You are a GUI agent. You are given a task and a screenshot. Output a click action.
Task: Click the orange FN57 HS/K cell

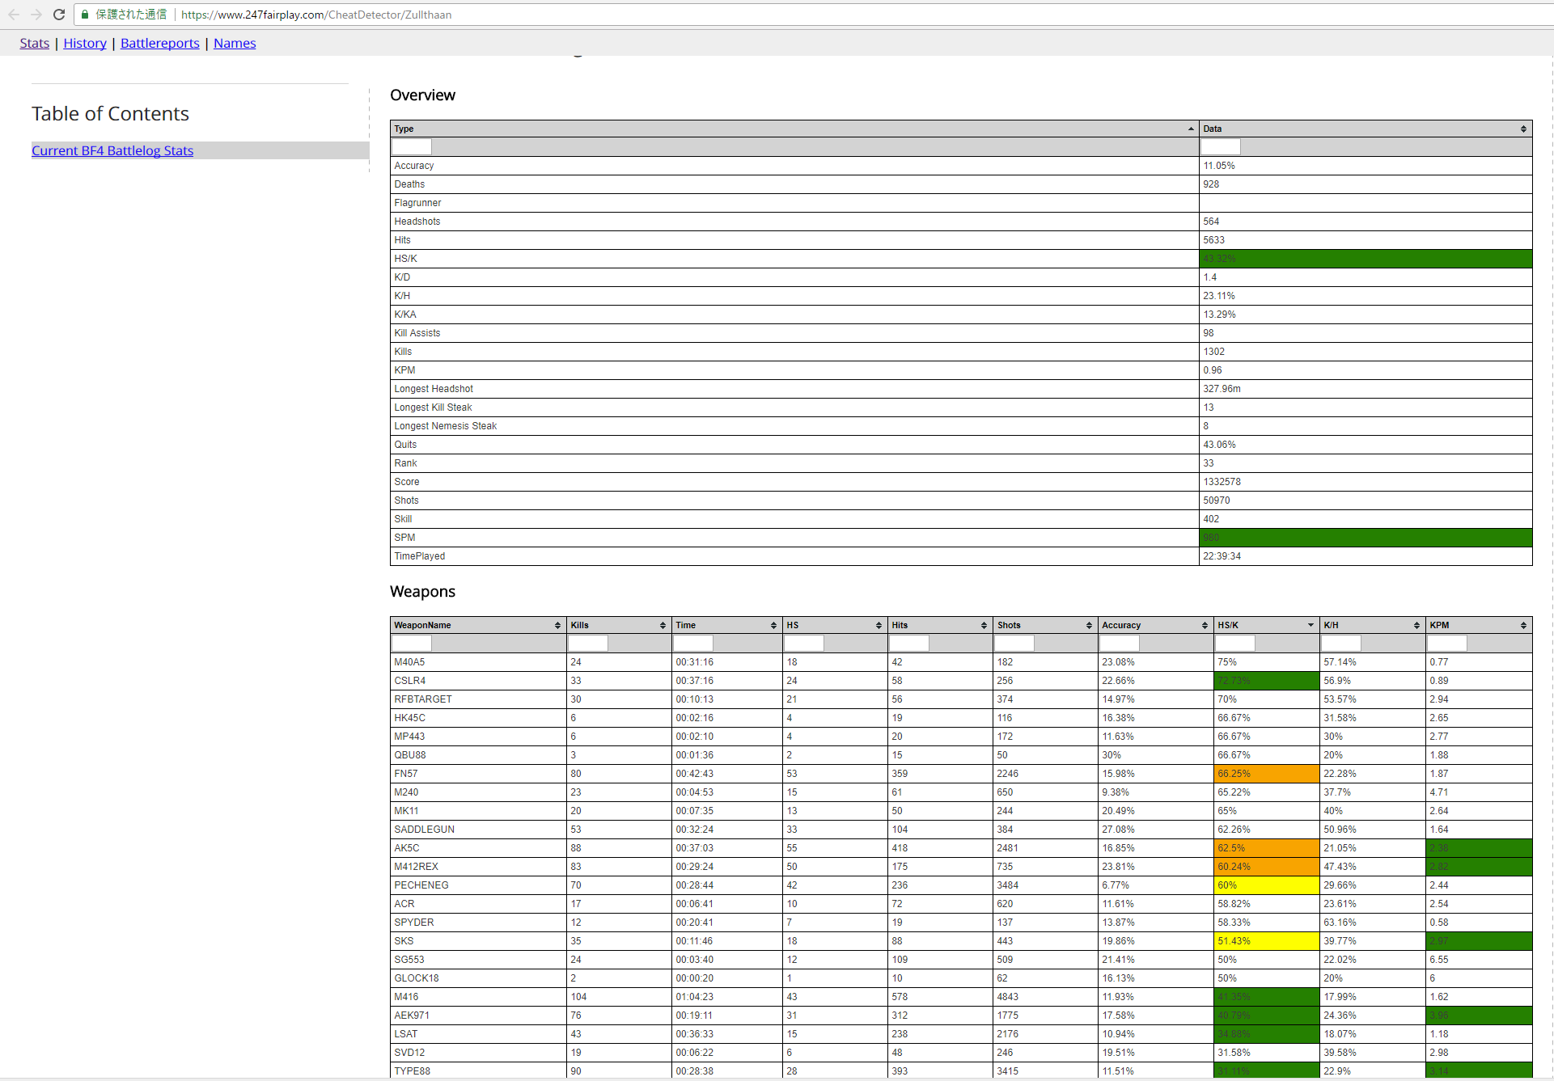coord(1266,774)
